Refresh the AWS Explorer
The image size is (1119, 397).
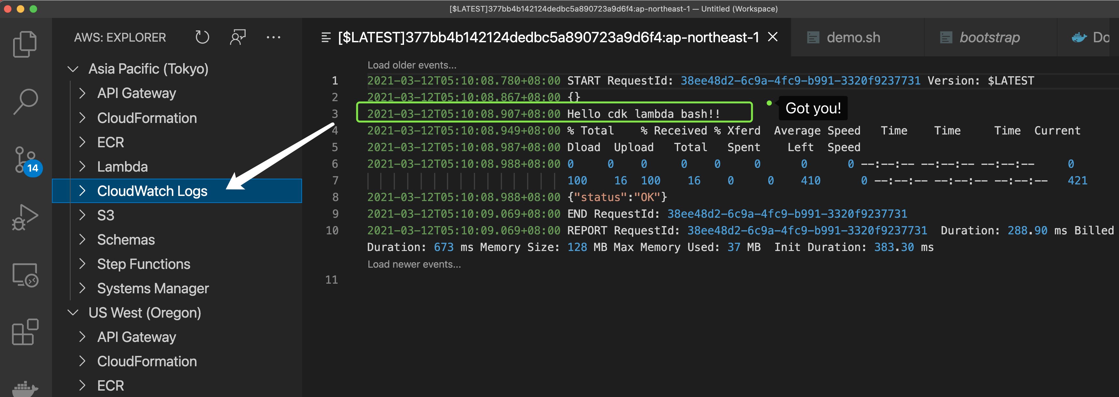(202, 37)
